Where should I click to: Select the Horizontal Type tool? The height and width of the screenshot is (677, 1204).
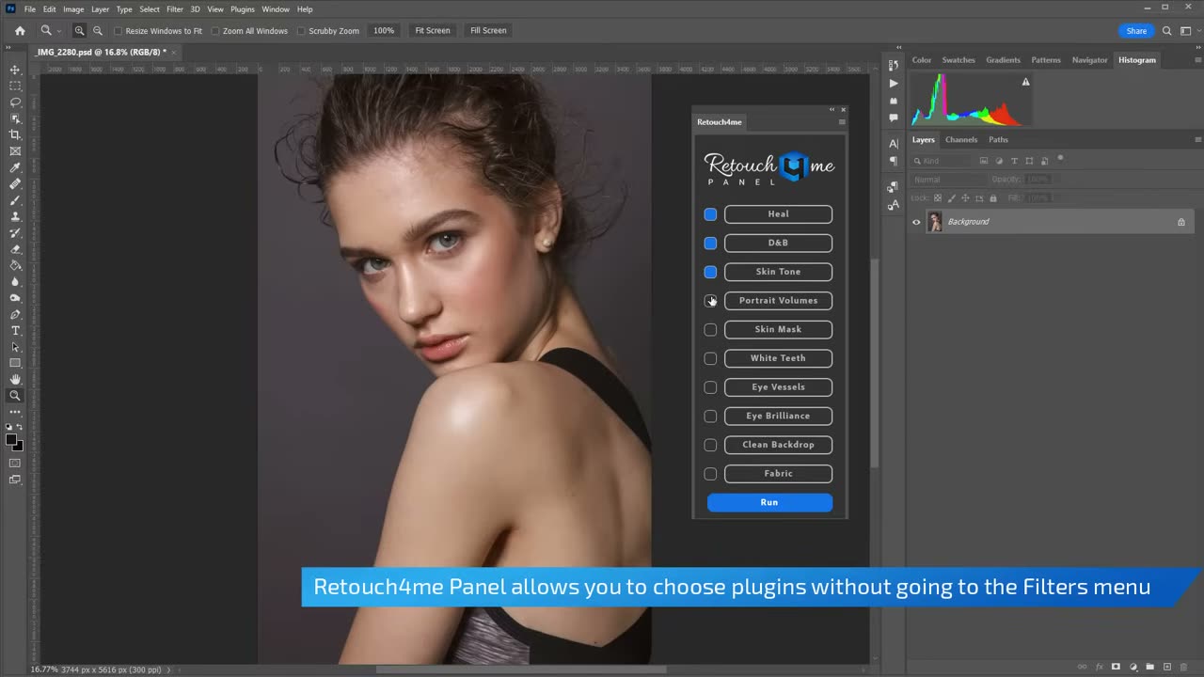tap(15, 331)
